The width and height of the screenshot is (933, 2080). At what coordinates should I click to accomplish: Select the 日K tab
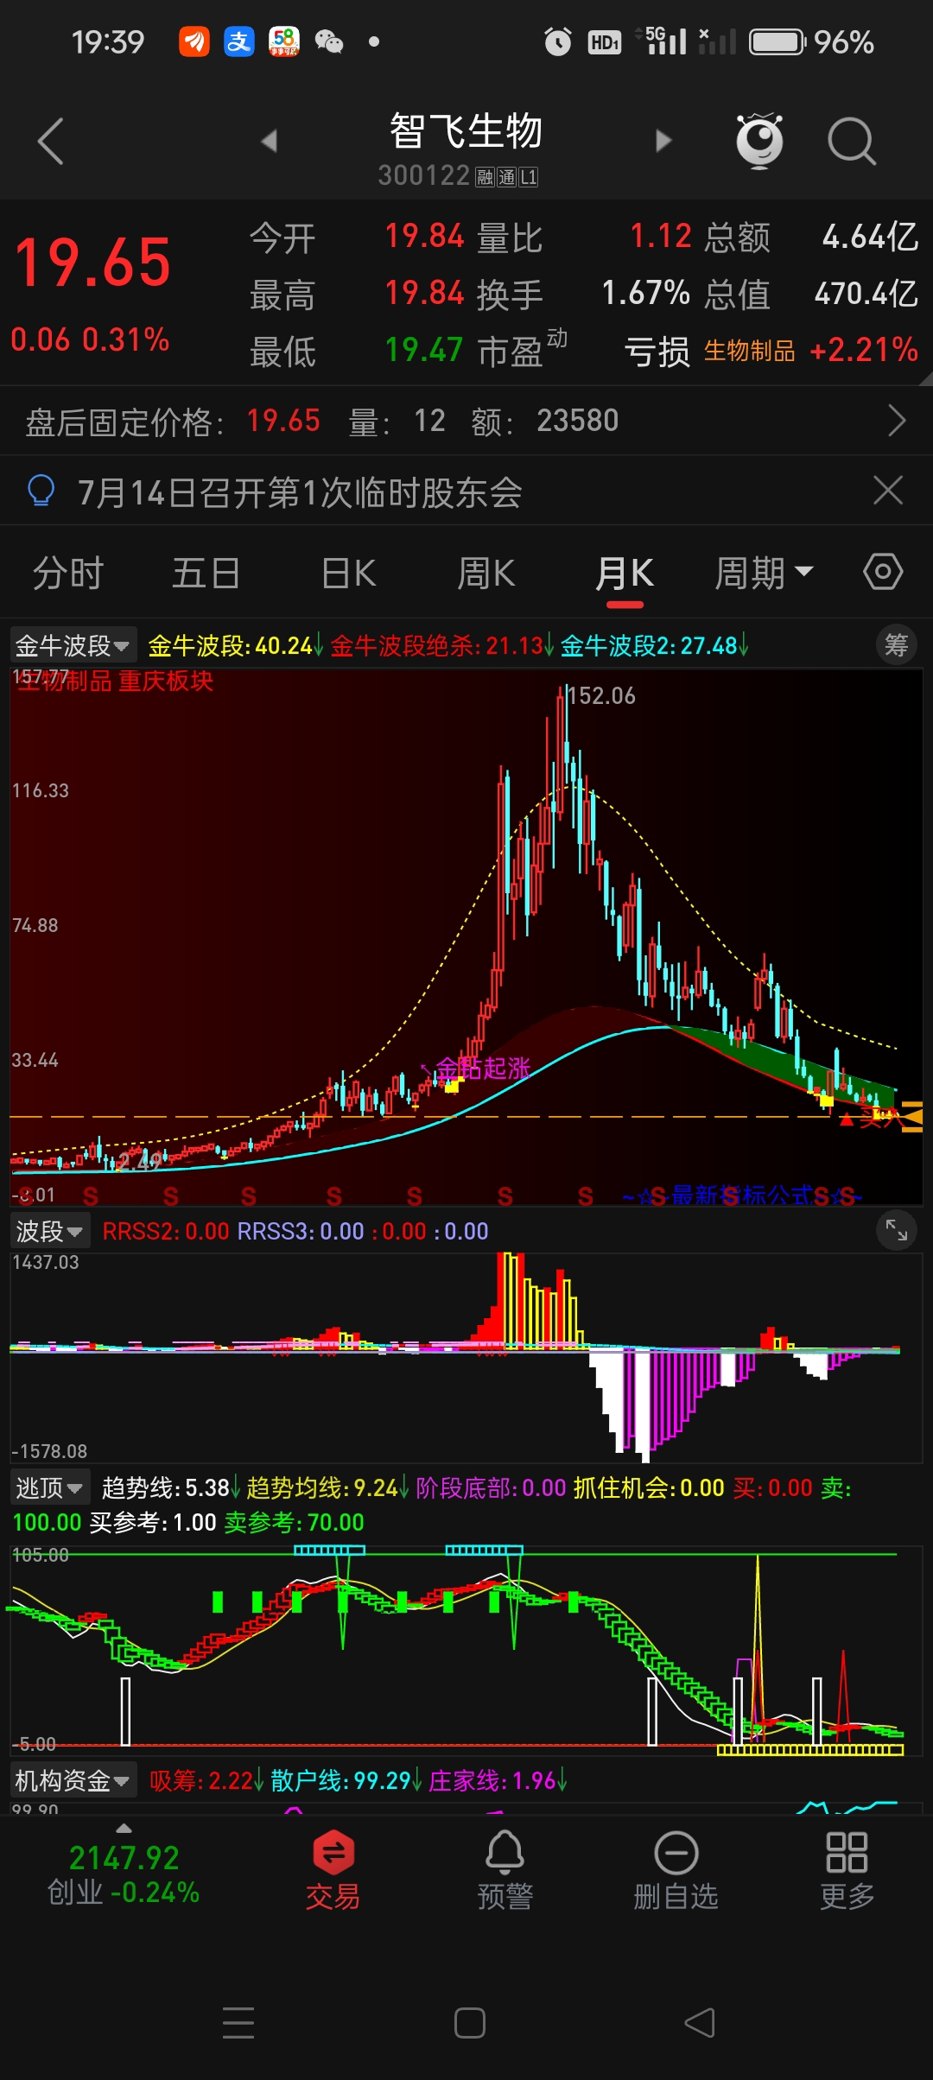[348, 574]
